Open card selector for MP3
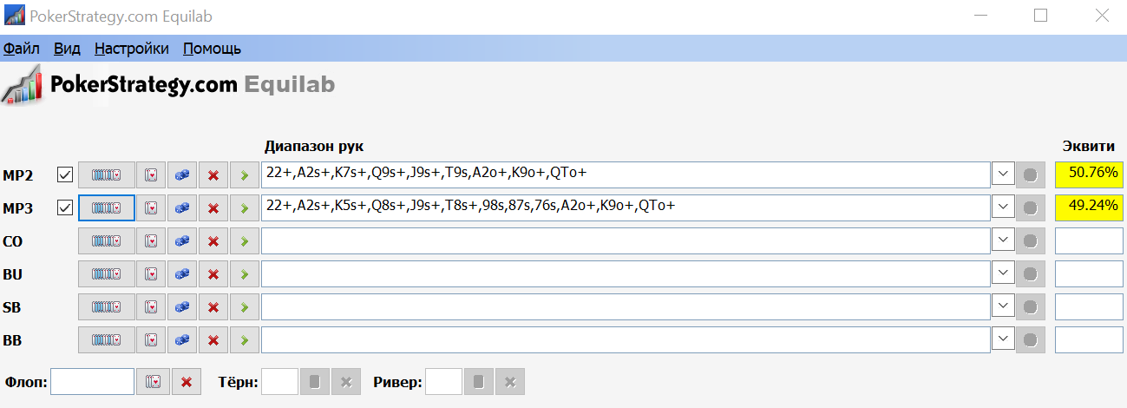The image size is (1127, 408). coord(151,208)
